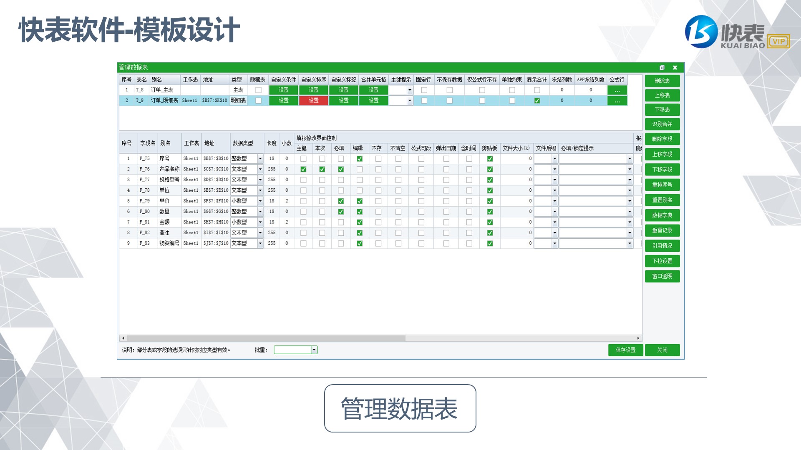Click 字段名 column header

pyautogui.click(x=148, y=143)
